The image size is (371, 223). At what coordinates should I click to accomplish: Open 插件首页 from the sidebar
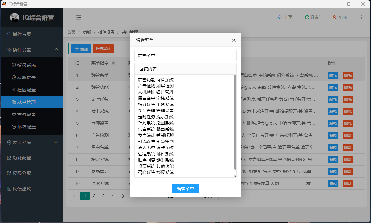click(22, 34)
